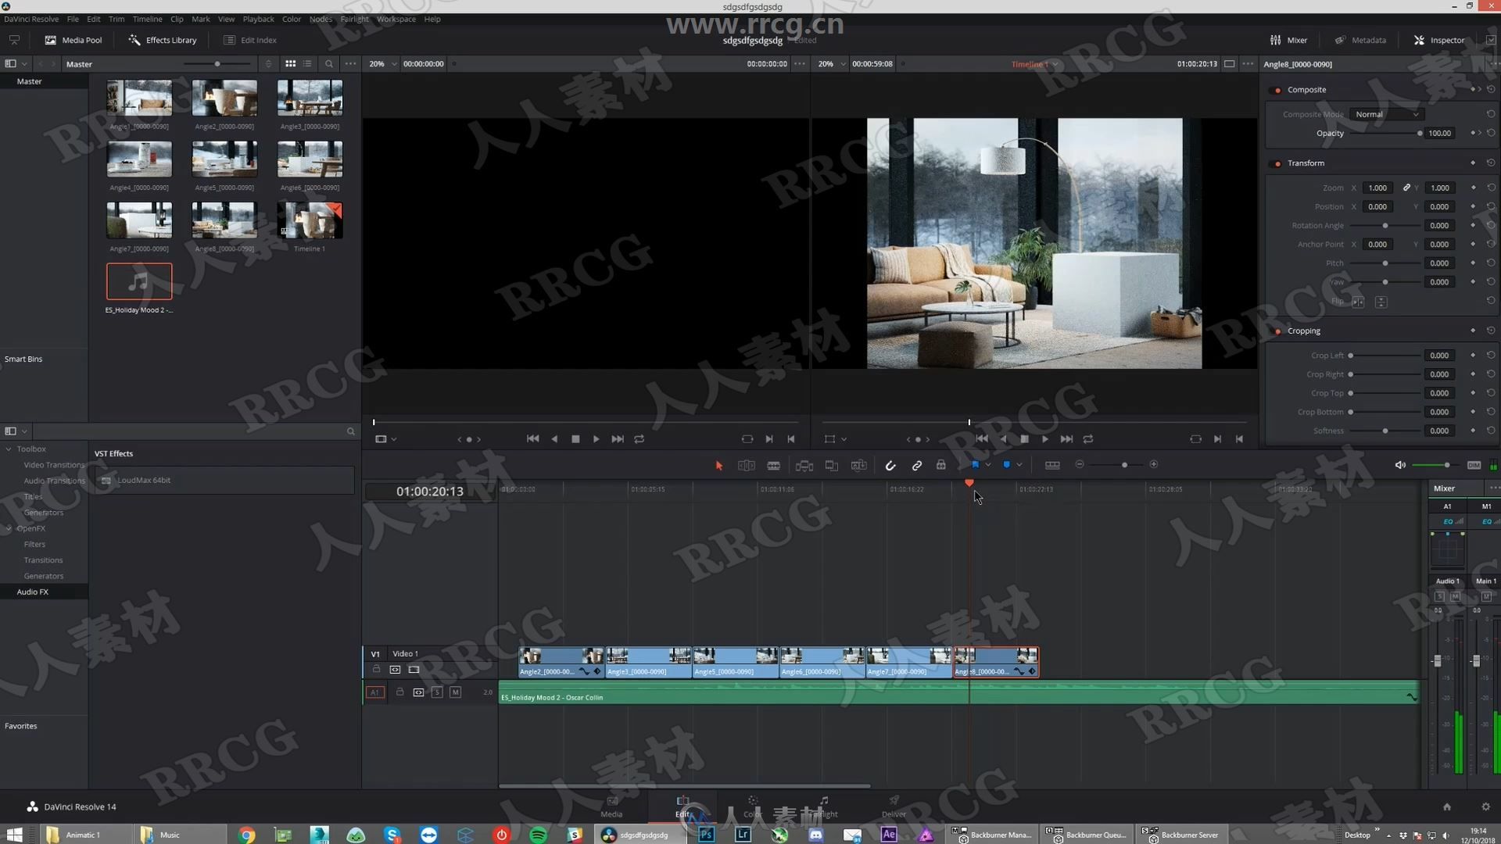Screen dimensions: 1501x844
Task: Collapse the OpenFX tree section
Action: click(x=9, y=529)
